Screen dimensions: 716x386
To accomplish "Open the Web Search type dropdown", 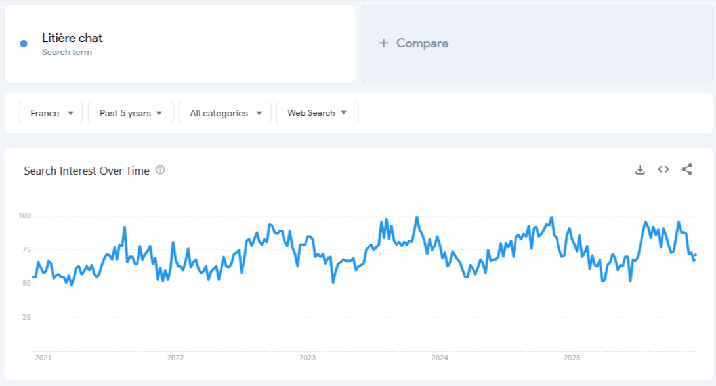I will pos(317,112).
